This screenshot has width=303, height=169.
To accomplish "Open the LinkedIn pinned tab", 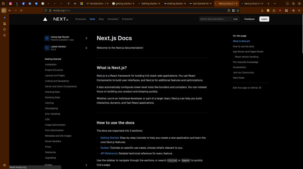I will (x=30, y=4).
